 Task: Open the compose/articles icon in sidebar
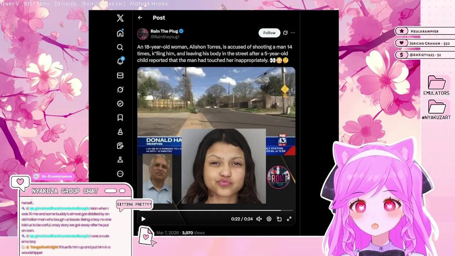120,146
